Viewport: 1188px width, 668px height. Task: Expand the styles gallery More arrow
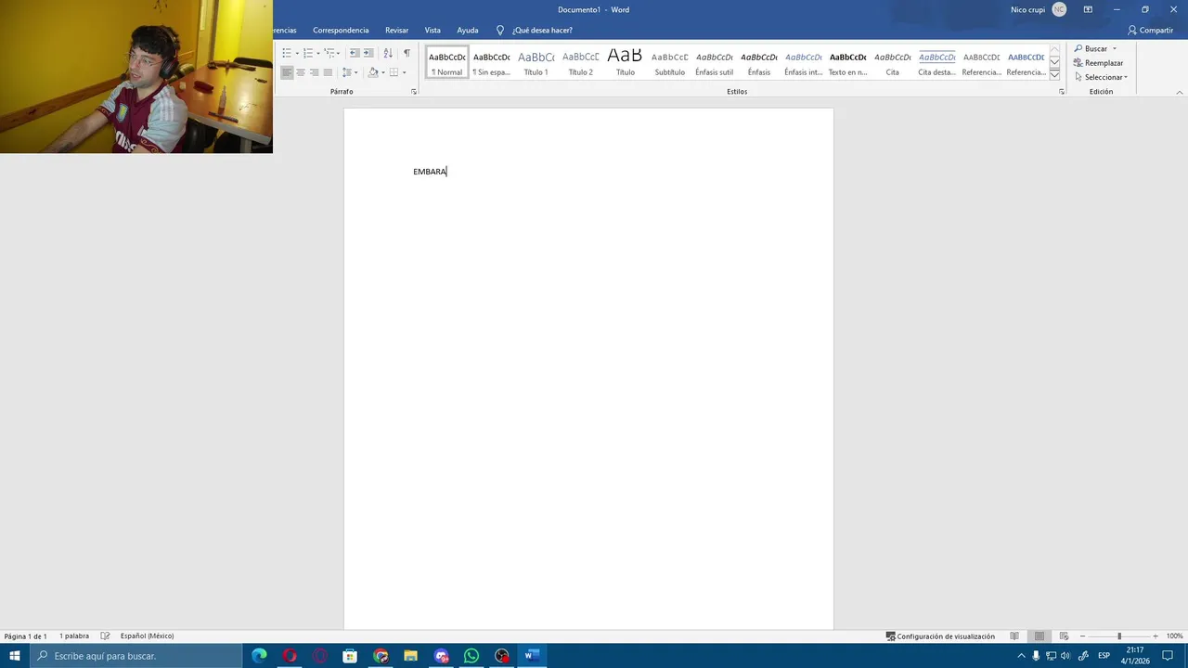coord(1054,74)
